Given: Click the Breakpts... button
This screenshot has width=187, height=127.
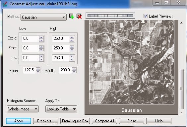Looking at the screenshot, I should (x=46, y=121).
